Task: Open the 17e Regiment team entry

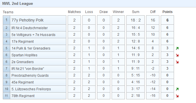Action: (23, 42)
